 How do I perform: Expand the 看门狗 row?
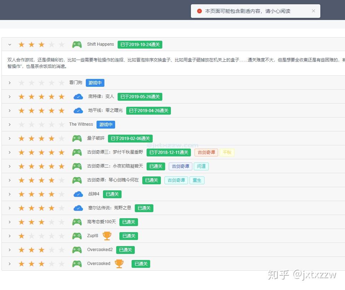point(10,82)
